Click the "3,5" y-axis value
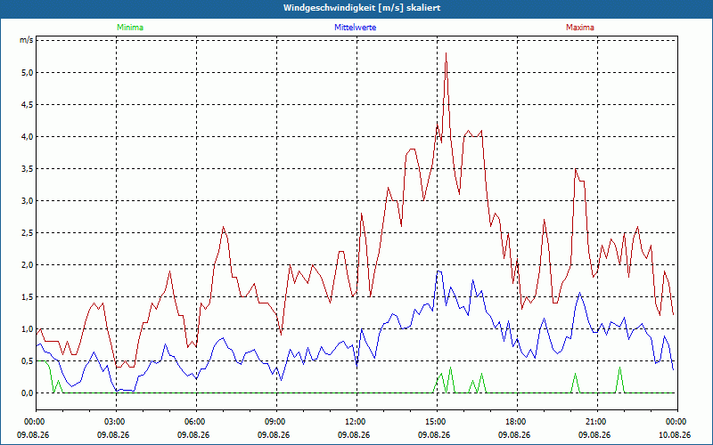The height and width of the screenshot is (445, 713). 28,168
